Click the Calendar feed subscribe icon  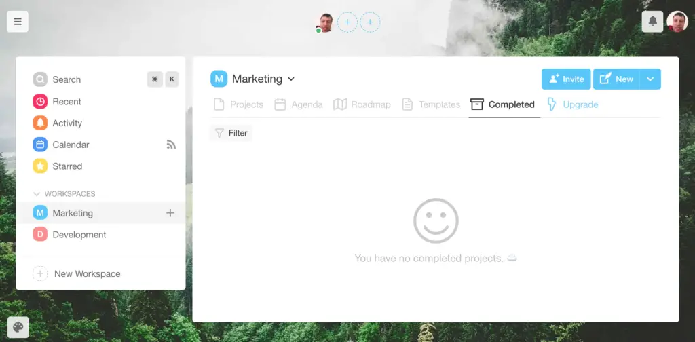click(171, 145)
